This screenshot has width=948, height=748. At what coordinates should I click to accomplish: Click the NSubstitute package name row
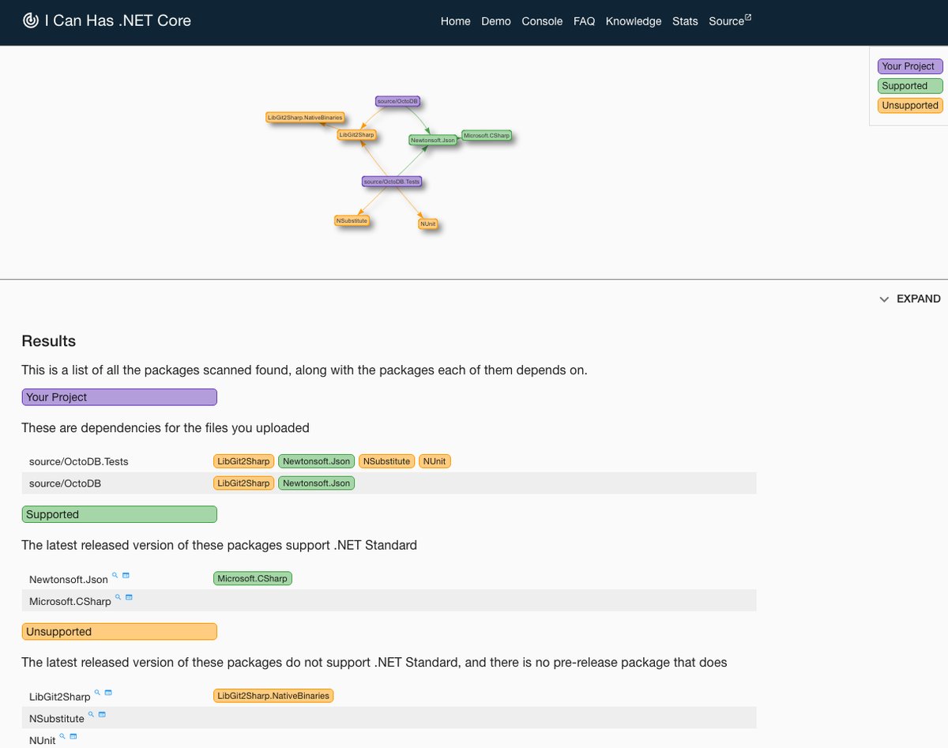pyautogui.click(x=57, y=719)
